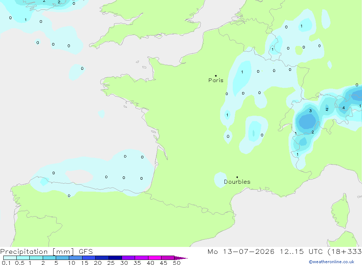Screen dimensions: 362x265
Task: Click the over-50 mm legend arrow tip
Action: click(x=181, y=258)
